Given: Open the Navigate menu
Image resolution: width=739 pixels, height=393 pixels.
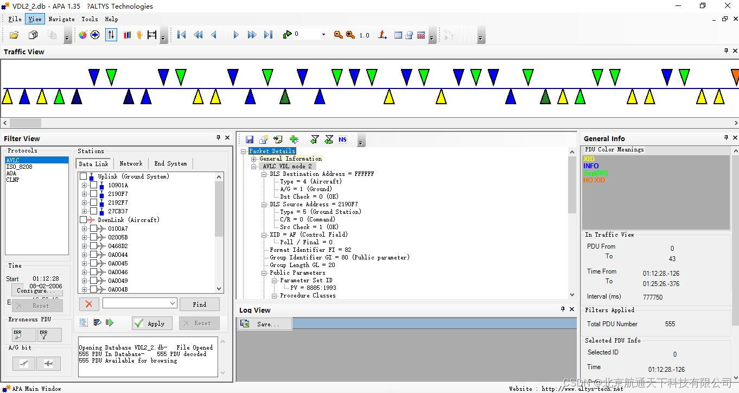Looking at the screenshot, I should point(61,19).
